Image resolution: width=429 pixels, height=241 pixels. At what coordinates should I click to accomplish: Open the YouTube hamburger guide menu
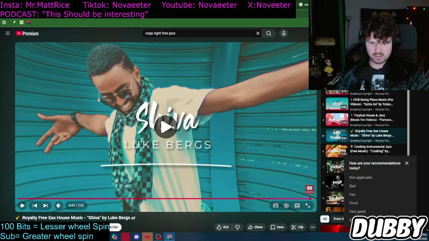click(8, 33)
